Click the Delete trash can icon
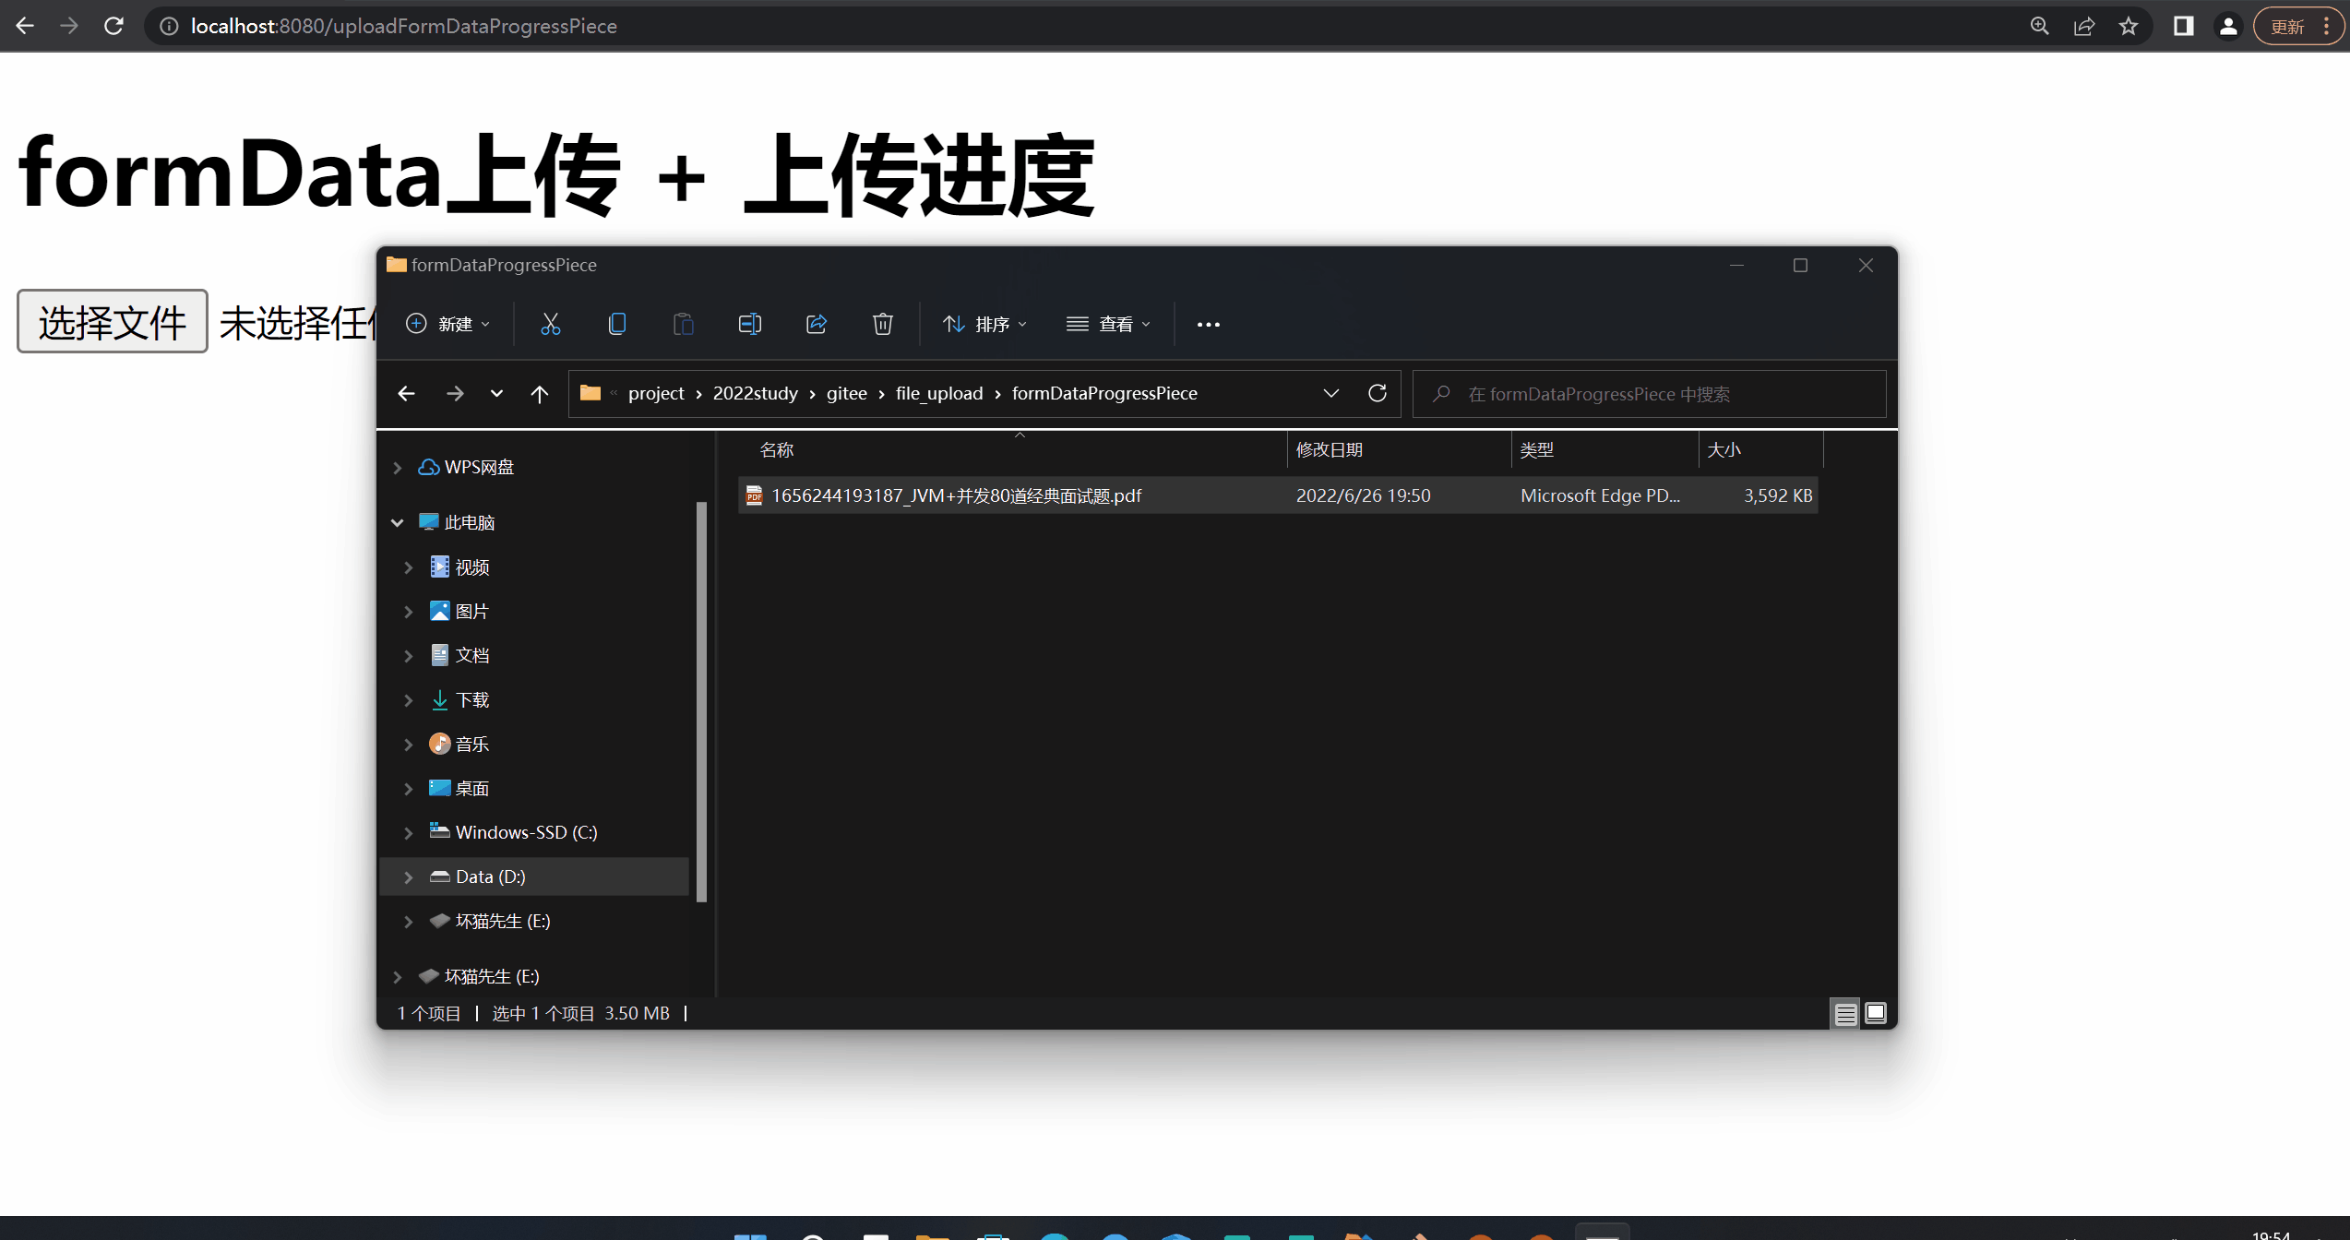 882,324
